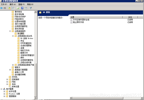Select 已启用 status of 阻止授权升级
Image resolution: width=144 pixels, height=100 pixels.
130,22
